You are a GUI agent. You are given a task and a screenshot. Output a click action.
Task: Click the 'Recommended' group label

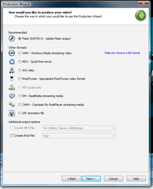[x=18, y=33]
